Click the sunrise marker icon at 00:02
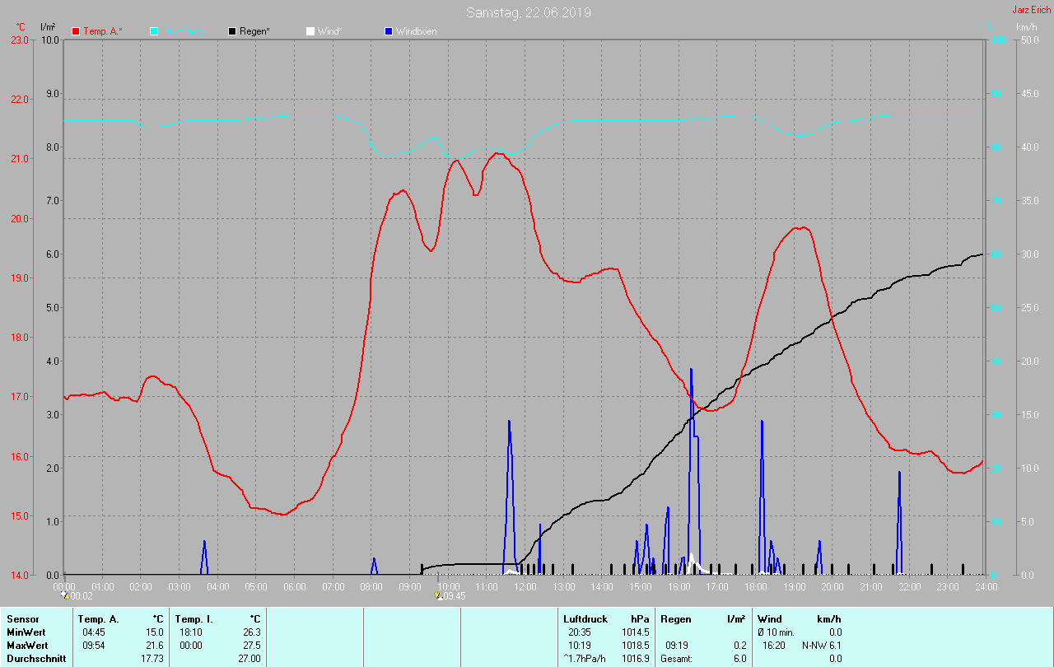 coord(65,595)
